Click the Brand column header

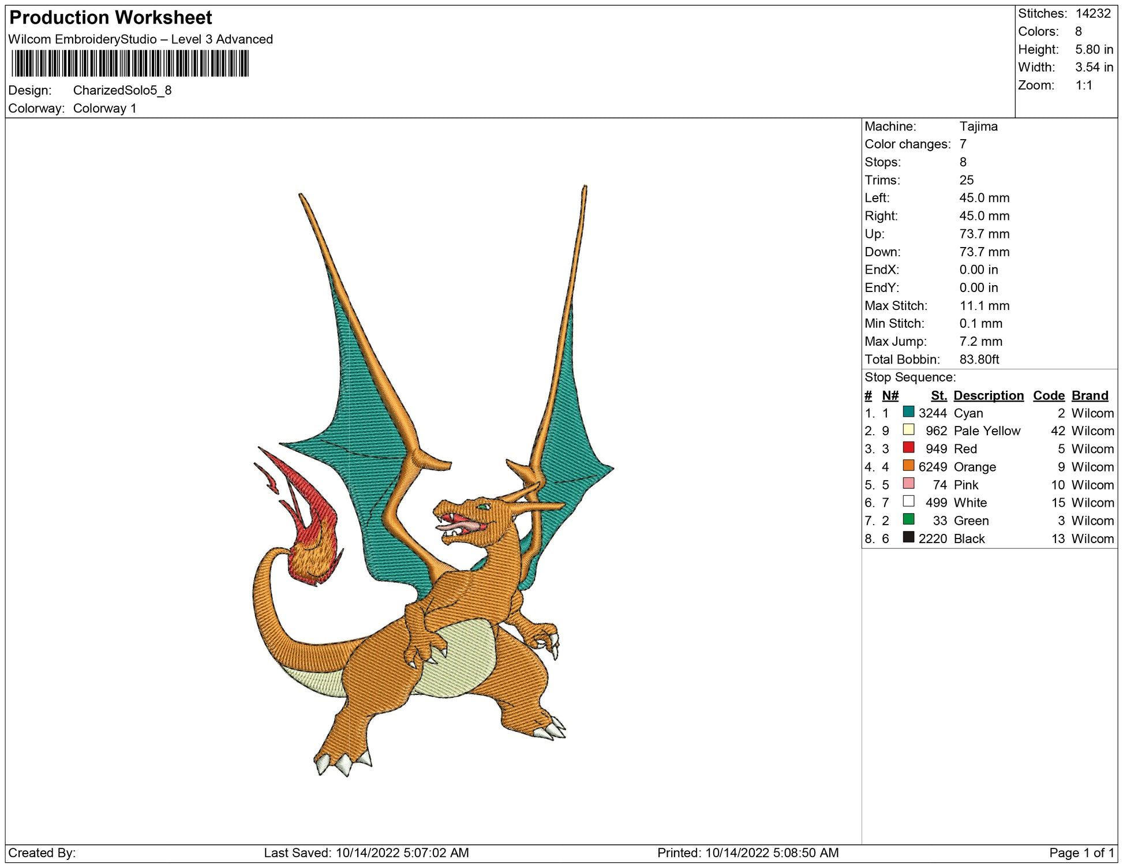point(1090,395)
